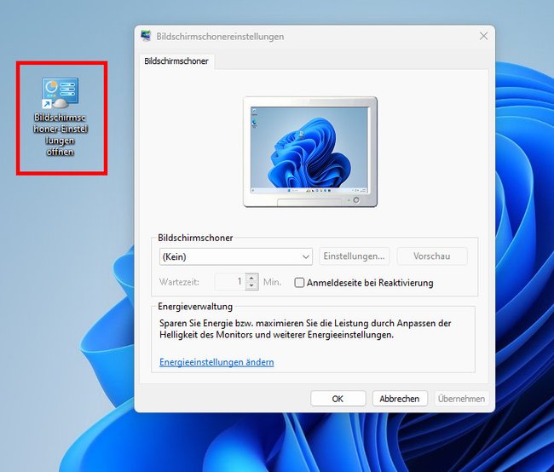
Task: Open the (Kein) screensaver dropdown
Action: point(235,256)
